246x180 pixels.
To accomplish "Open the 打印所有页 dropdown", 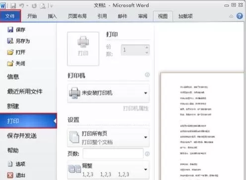I will (108, 137).
